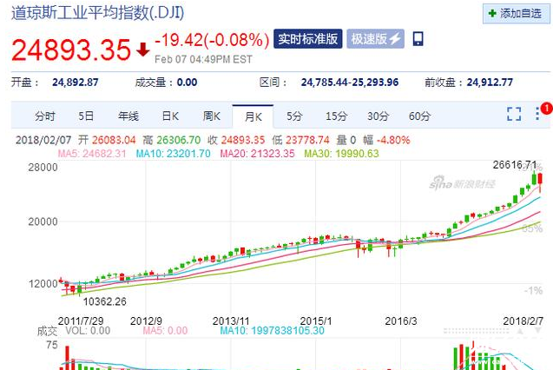The width and height of the screenshot is (553, 370).
Task: Click the MA20: 21323.35 indicator label
Action: [x=257, y=154]
